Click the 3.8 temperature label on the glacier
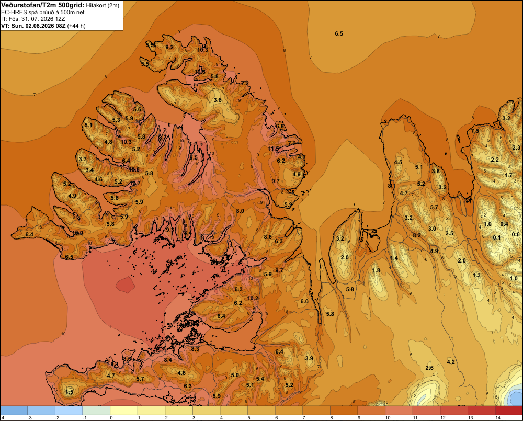The height and width of the screenshot is (421, 523). (218, 100)
